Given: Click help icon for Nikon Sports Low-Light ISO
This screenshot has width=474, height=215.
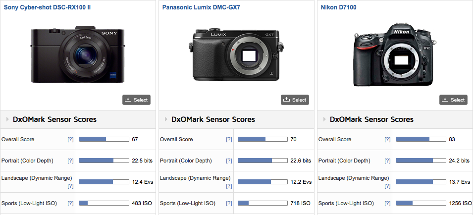Looking at the screenshot, I should coord(387,204).
